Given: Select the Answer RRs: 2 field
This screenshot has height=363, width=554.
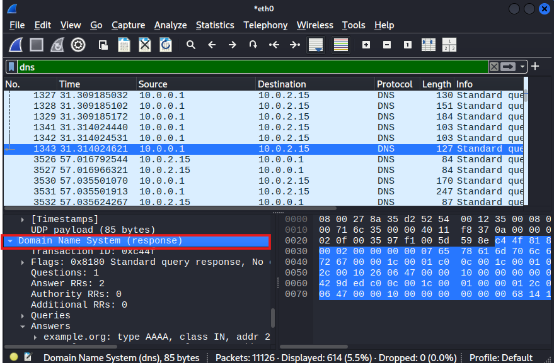Looking at the screenshot, I should pos(67,284).
